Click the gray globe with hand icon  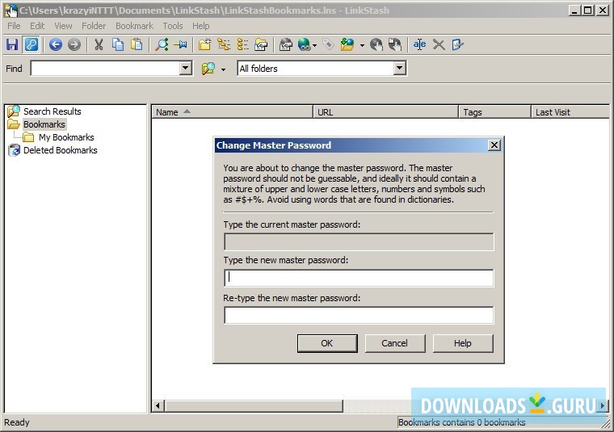click(x=376, y=44)
